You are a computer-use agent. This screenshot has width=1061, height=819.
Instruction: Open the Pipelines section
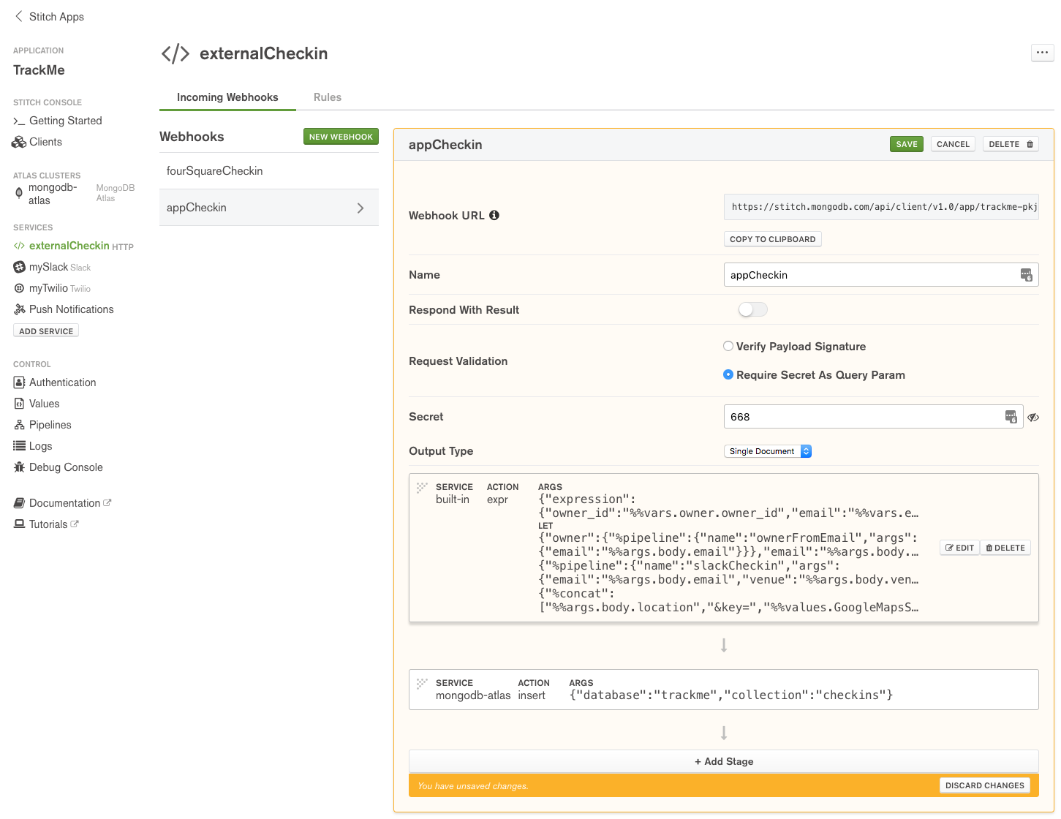click(50, 424)
